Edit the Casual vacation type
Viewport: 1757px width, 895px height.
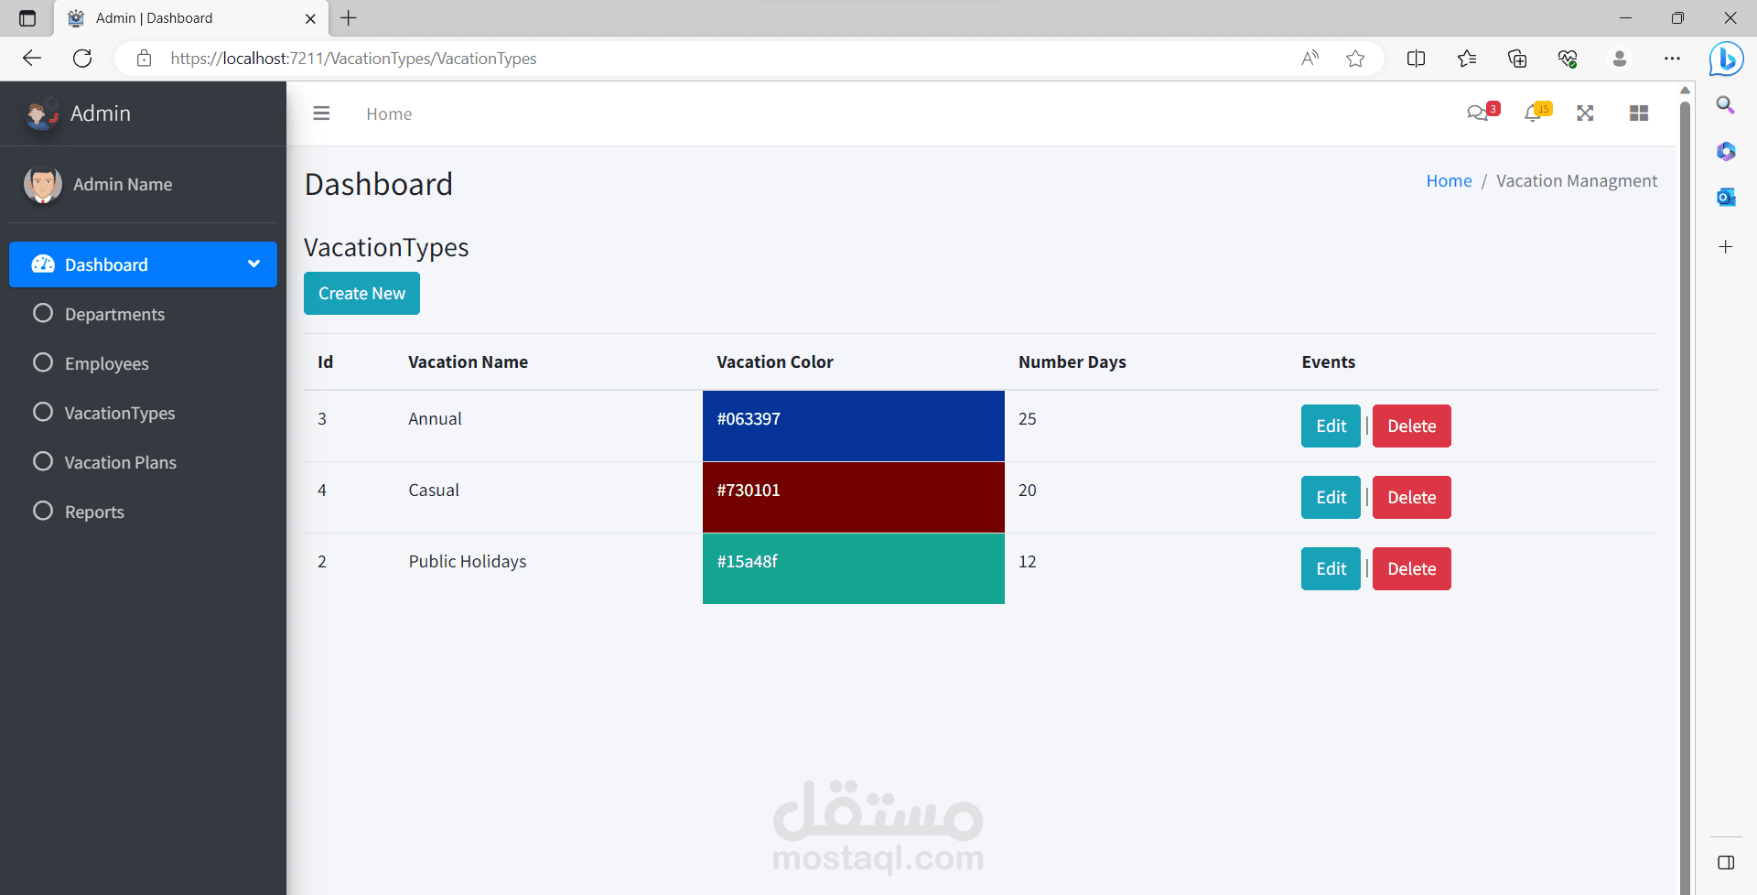tap(1331, 497)
